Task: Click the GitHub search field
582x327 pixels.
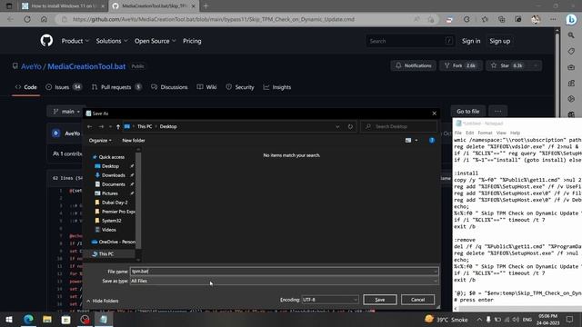Action: pos(410,41)
